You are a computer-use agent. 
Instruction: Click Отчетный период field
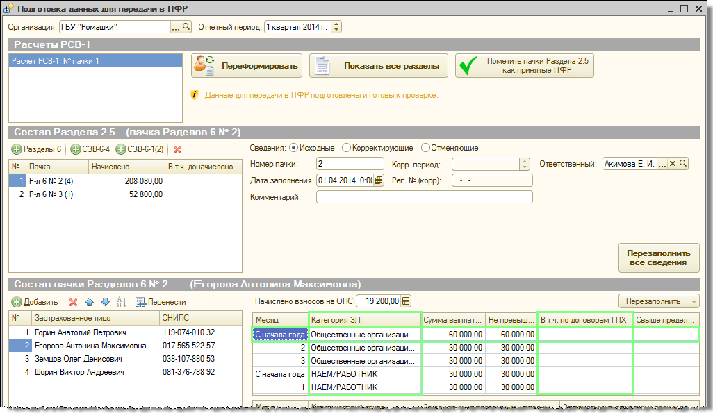click(298, 27)
